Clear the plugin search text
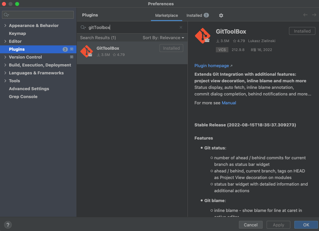The width and height of the screenshot is (319, 231). [181, 27]
